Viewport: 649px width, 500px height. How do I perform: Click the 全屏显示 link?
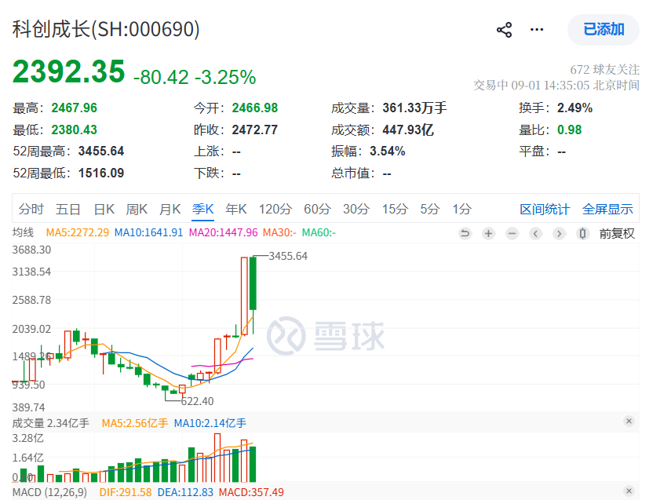607,210
